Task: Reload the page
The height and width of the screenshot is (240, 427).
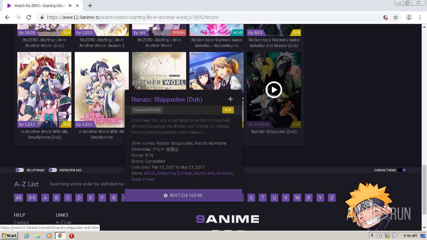Action: click(29, 17)
